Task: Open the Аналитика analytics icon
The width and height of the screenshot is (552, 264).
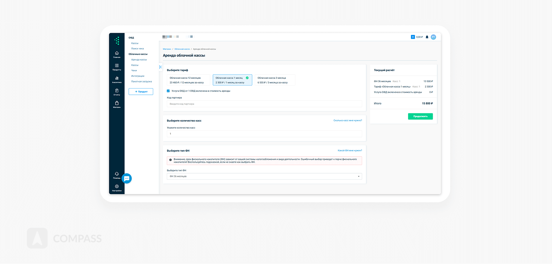Action: click(117, 78)
